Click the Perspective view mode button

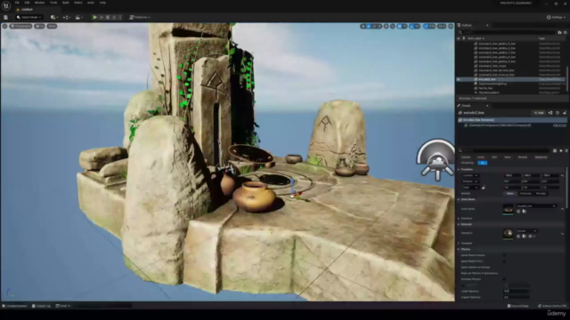[x=21, y=27]
